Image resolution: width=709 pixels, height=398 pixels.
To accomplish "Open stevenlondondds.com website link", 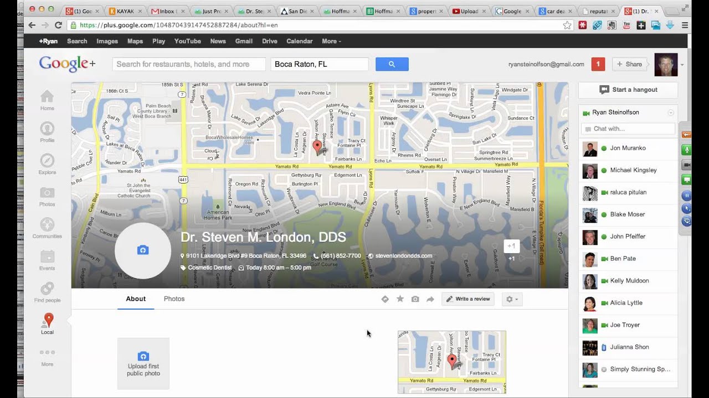I will [x=403, y=256].
